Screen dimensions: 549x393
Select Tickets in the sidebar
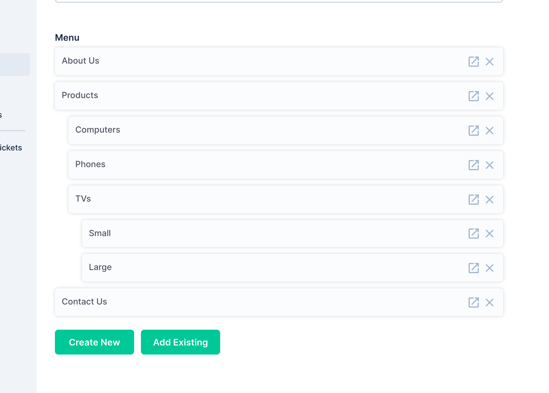tap(11, 147)
